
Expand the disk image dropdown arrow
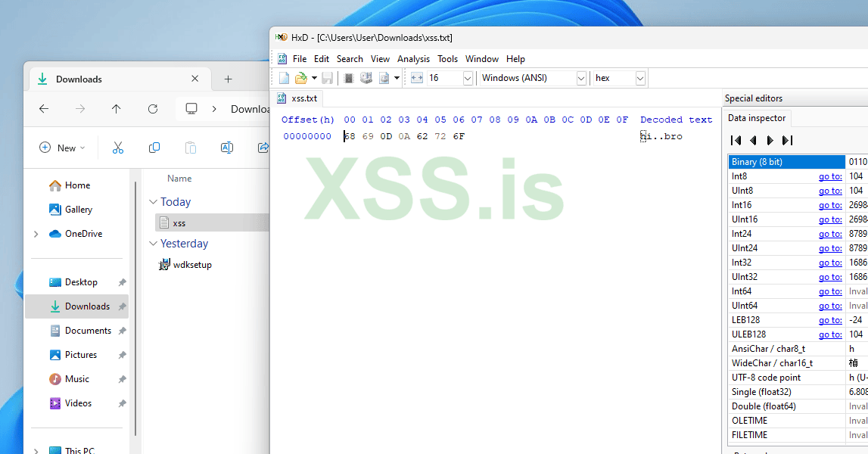click(x=397, y=78)
